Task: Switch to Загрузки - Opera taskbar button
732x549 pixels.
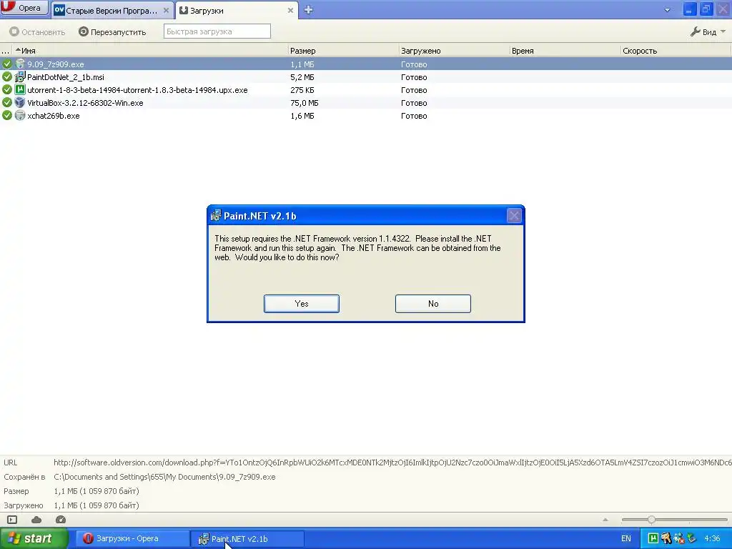Action: 132,539
